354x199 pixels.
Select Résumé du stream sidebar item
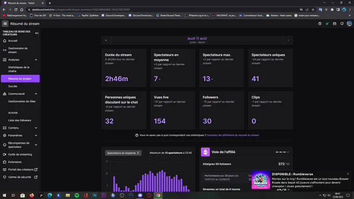[20, 78]
